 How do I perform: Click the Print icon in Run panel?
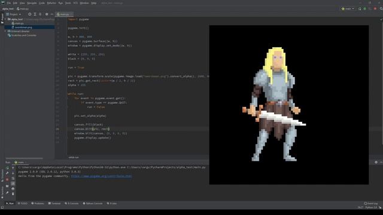(13, 189)
